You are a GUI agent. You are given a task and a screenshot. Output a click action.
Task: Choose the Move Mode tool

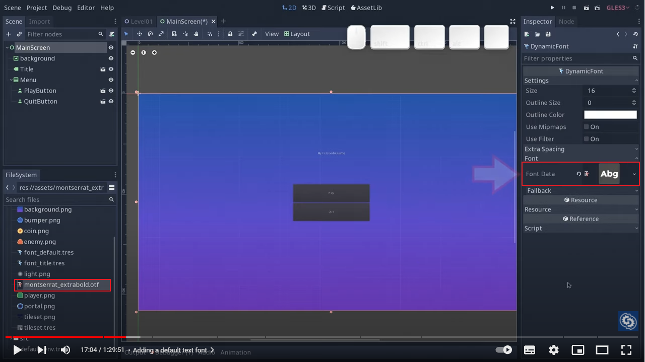click(x=140, y=34)
